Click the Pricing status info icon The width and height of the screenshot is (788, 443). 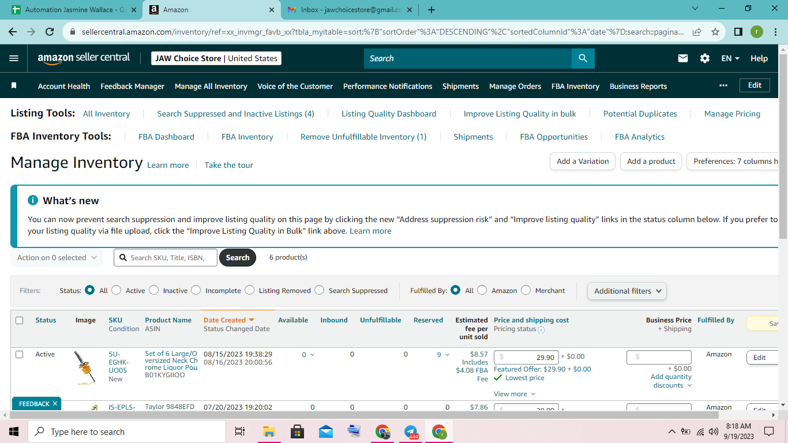coord(541,330)
